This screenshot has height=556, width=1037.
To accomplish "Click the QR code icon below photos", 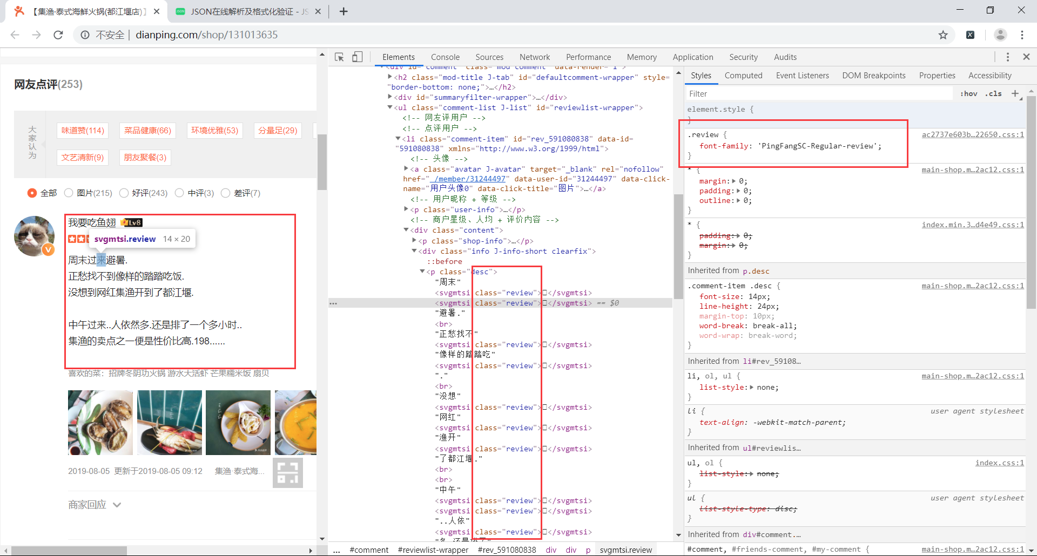I will coord(287,473).
